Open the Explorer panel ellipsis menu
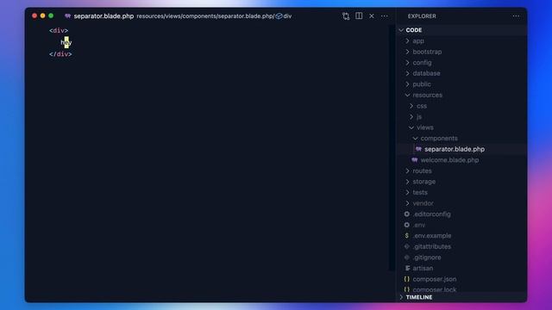552x310 pixels. (x=516, y=16)
